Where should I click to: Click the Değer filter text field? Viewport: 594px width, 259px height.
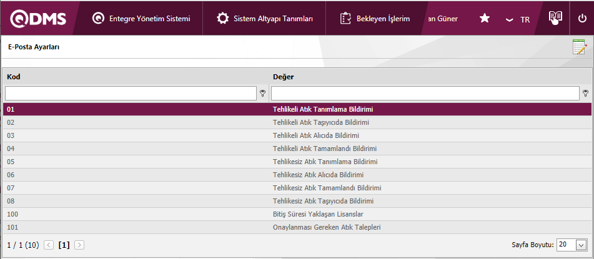point(425,94)
